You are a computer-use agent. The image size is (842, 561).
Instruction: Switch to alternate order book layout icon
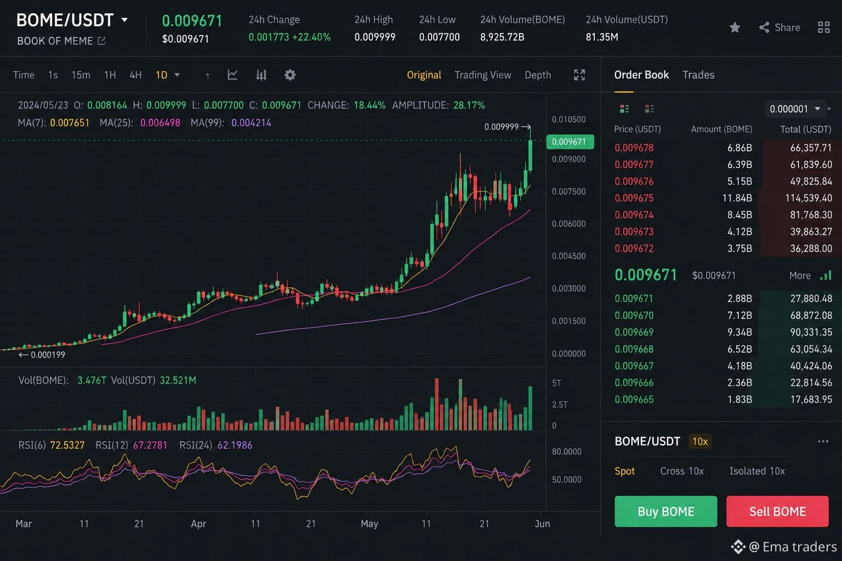coord(649,108)
